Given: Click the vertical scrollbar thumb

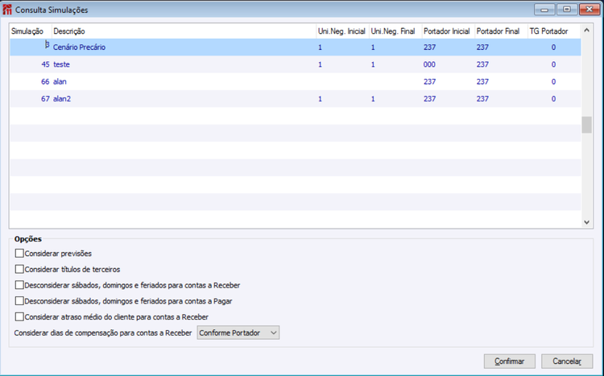Looking at the screenshot, I should [586, 125].
